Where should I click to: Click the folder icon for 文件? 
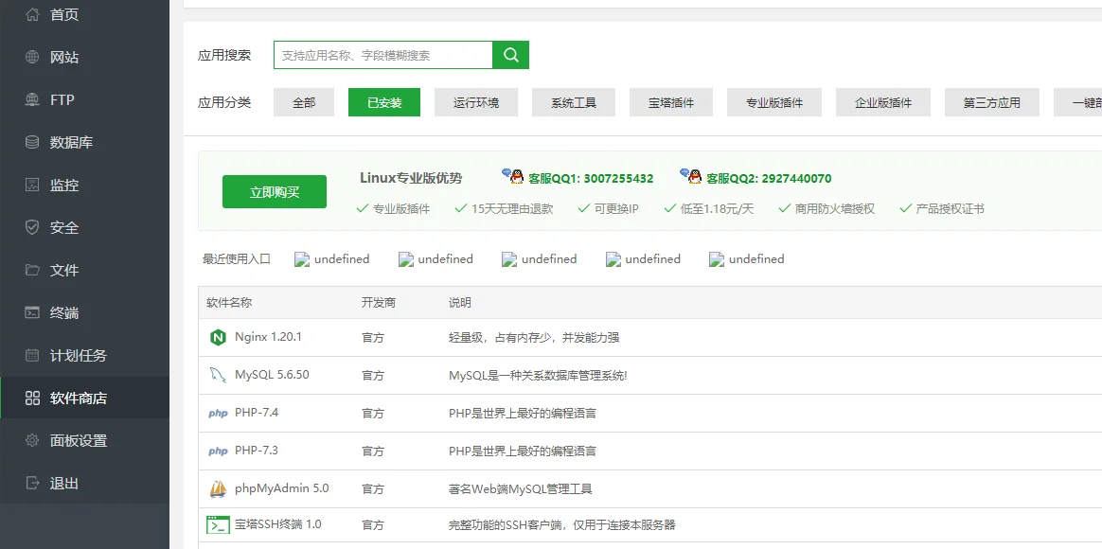pyautogui.click(x=32, y=270)
